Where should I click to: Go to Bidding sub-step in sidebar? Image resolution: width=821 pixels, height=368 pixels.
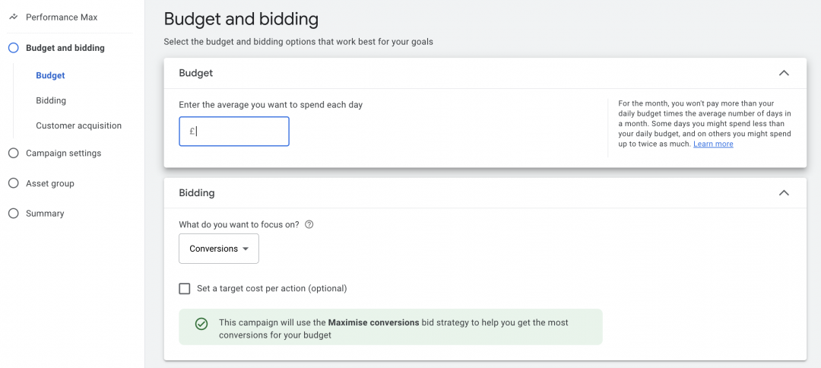point(51,100)
